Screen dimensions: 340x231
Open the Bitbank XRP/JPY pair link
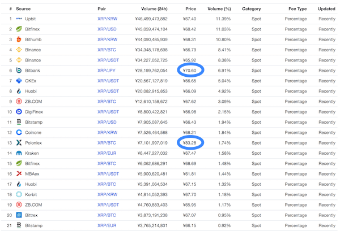point(107,71)
